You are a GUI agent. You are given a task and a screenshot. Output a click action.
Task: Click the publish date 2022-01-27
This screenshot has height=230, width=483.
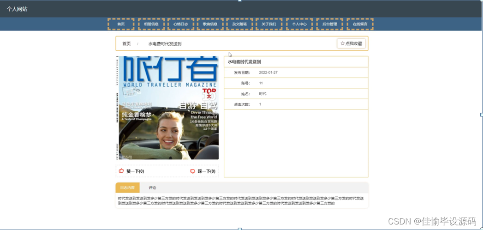point(268,73)
